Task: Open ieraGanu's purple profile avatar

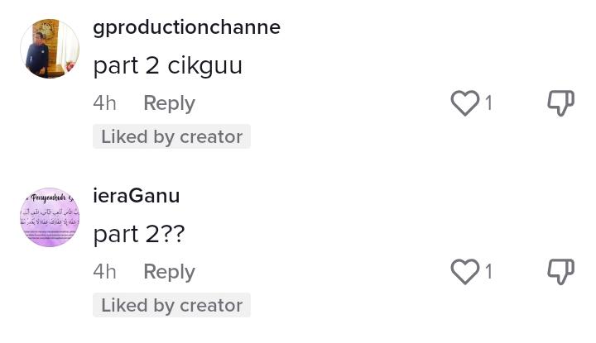Action: (x=49, y=217)
